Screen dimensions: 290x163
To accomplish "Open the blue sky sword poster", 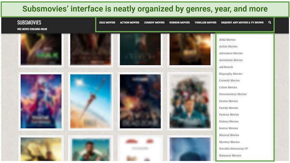I will coord(91,101).
